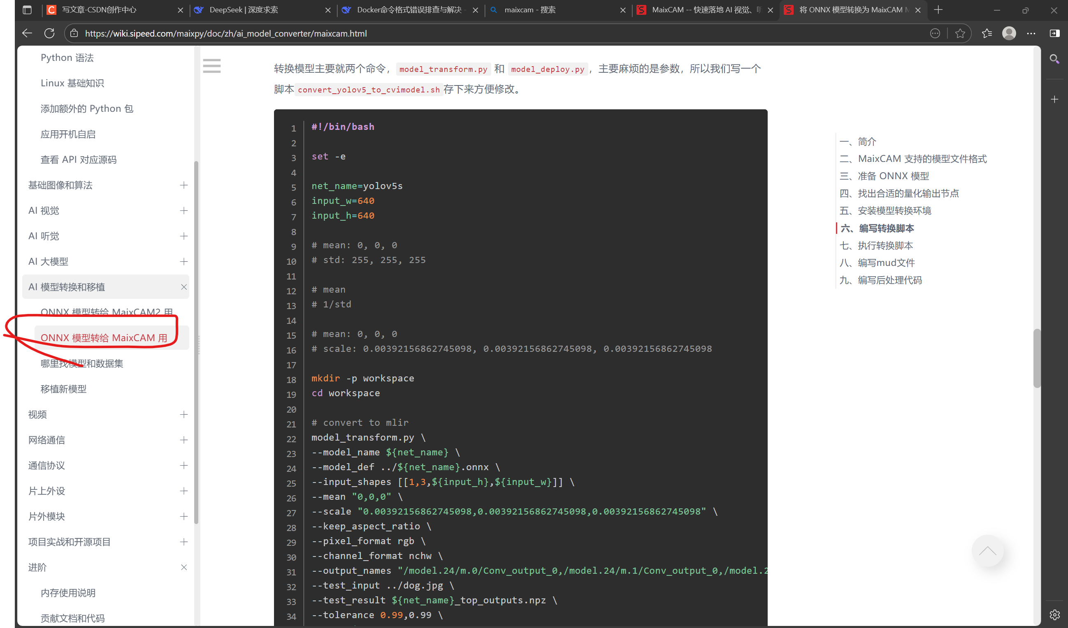Image resolution: width=1068 pixels, height=628 pixels.
Task: Open browser settings ellipsis menu
Action: tap(1031, 33)
